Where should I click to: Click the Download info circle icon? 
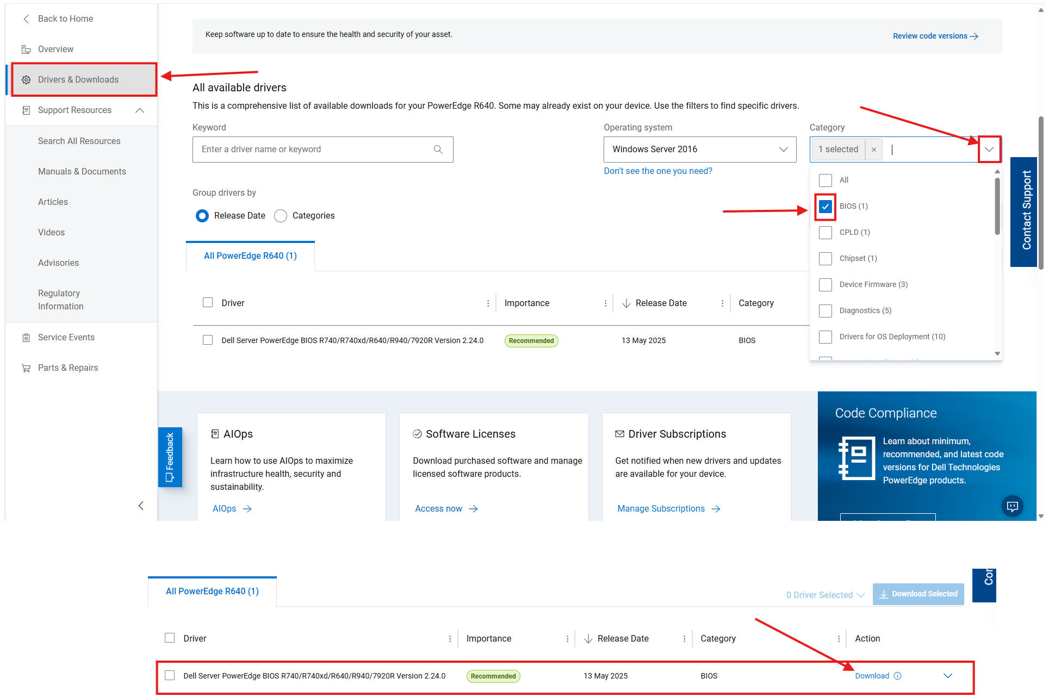pos(898,676)
